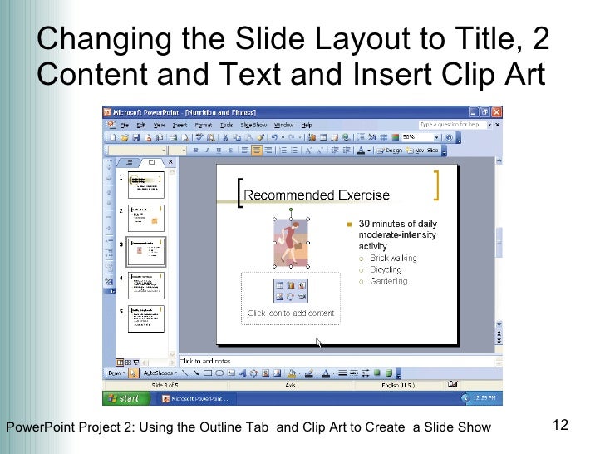Open the Font name combo box
This screenshot has height=454, width=605.
coord(137,151)
